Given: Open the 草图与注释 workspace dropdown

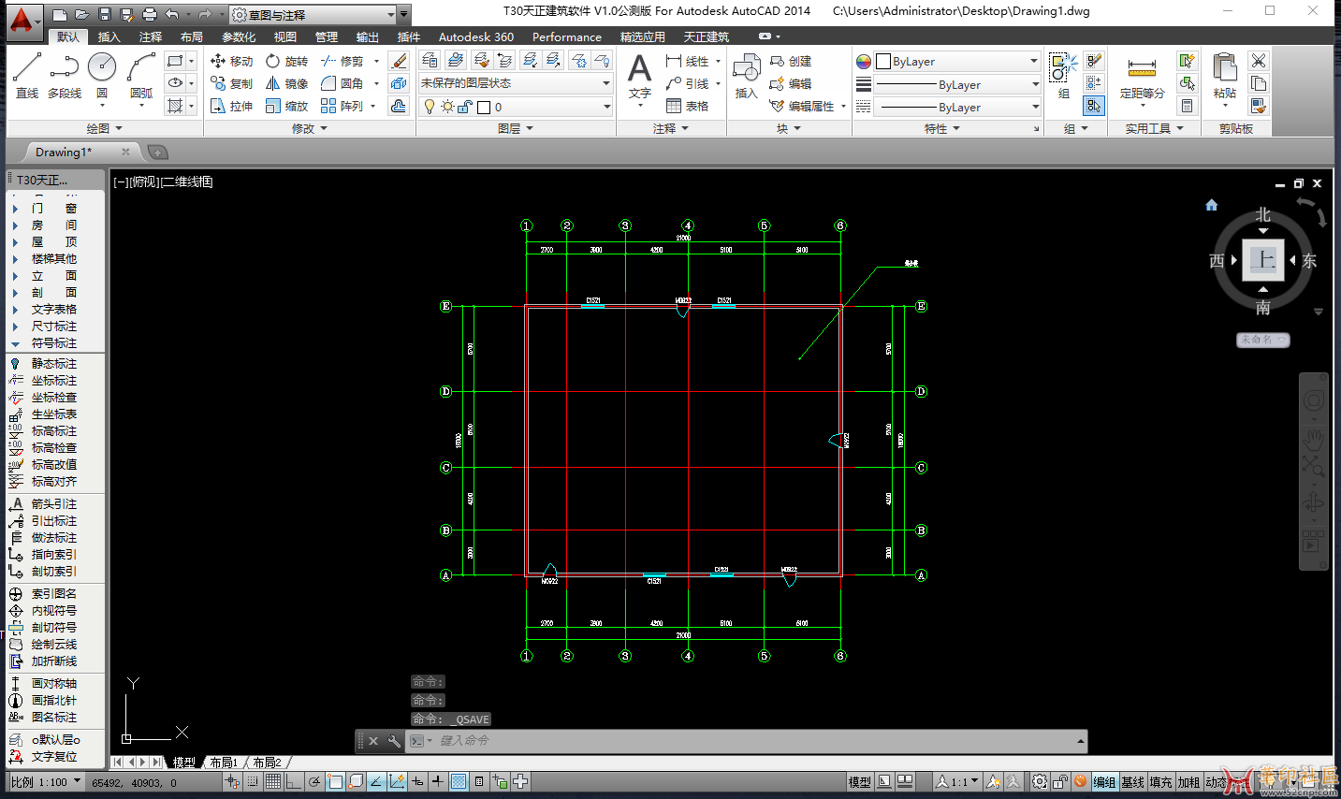Looking at the screenshot, I should (313, 15).
